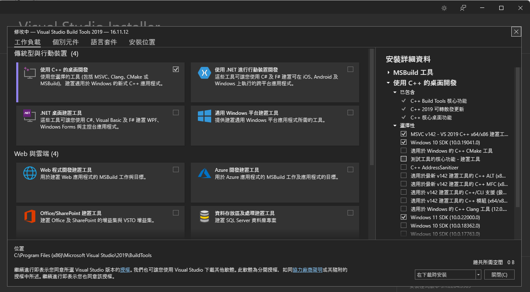Click the blue Xamarin X icon for 行動裝置開發
The width and height of the screenshot is (530, 292).
coord(204,73)
